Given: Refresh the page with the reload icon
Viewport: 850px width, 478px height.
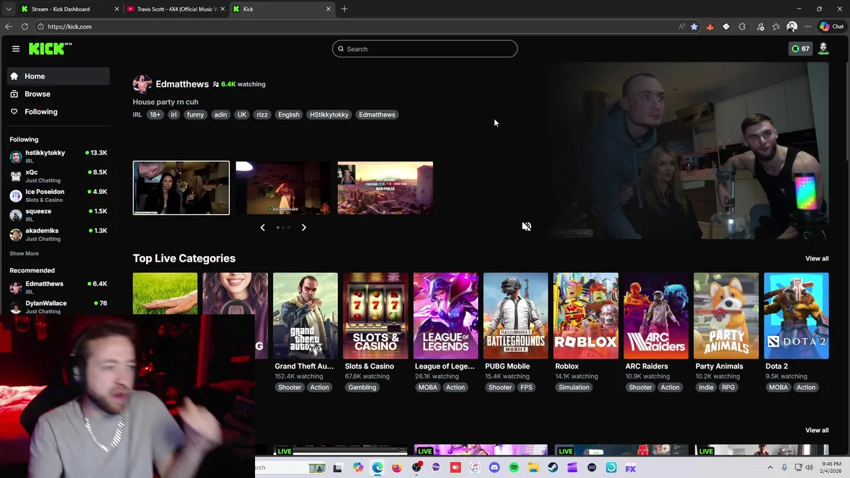Looking at the screenshot, I should tap(25, 27).
